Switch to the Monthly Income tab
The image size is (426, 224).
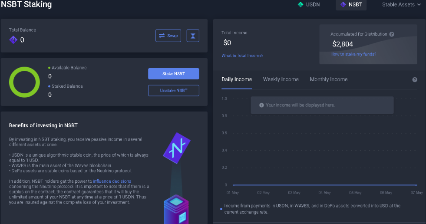point(328,79)
